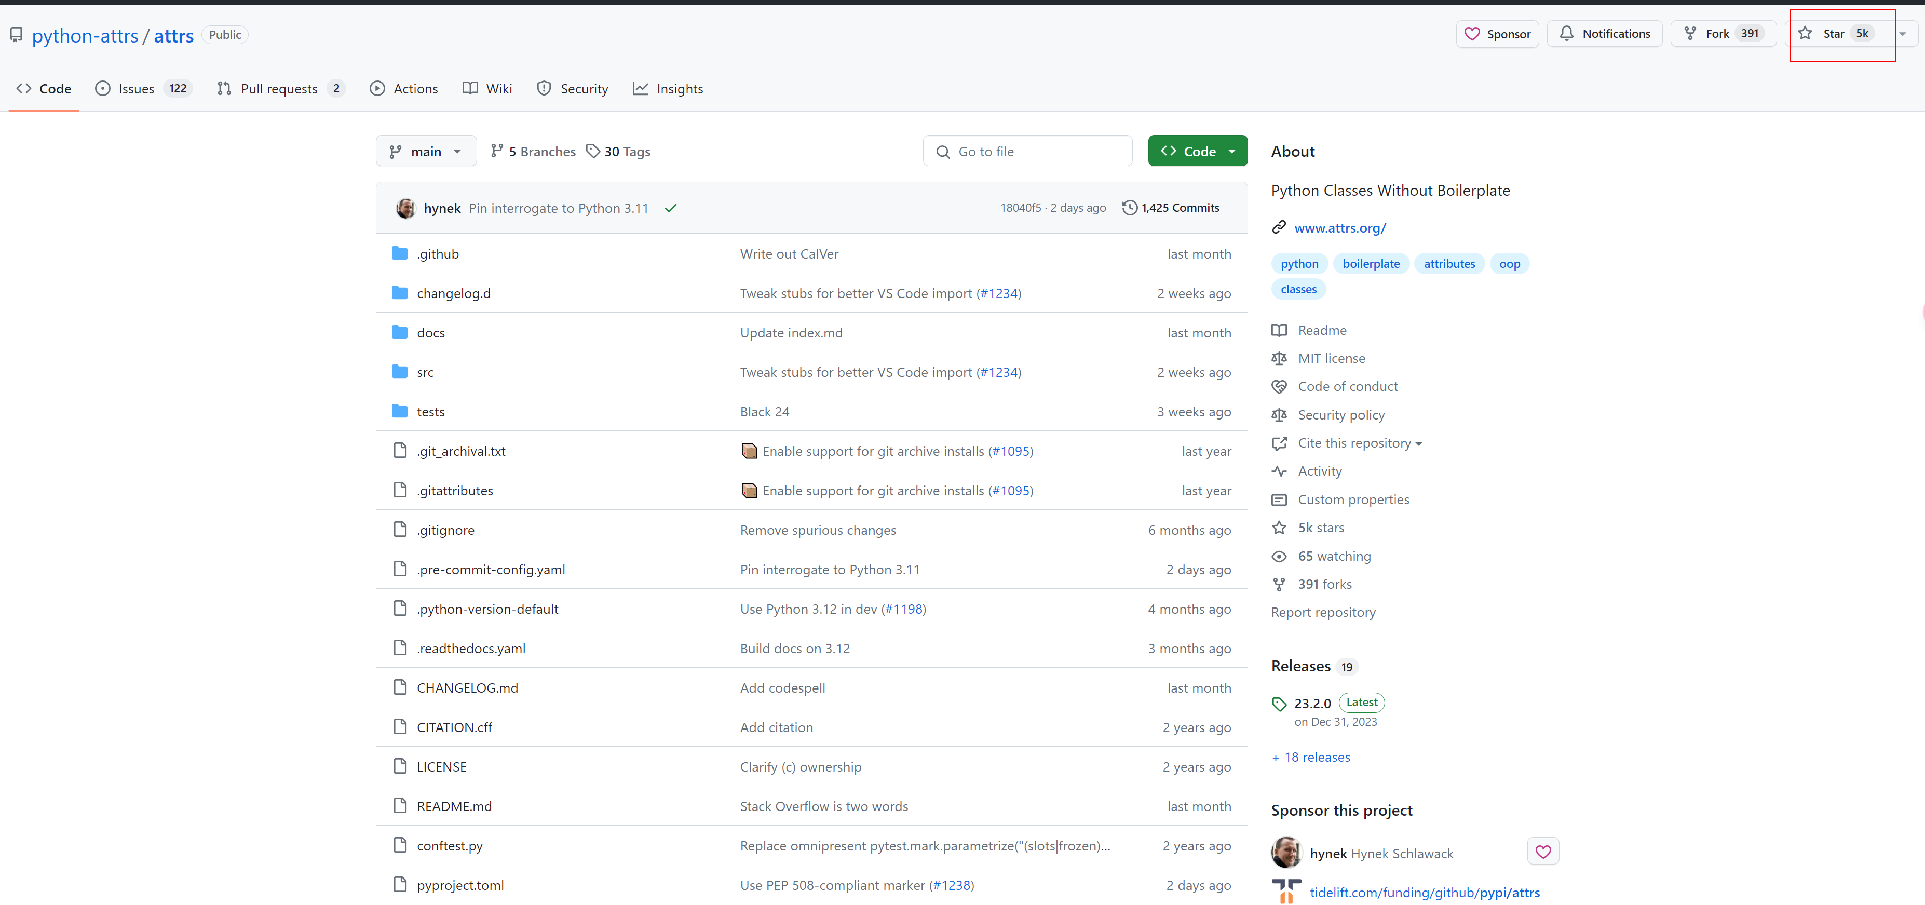1925x905 pixels.
Task: Open star lists dropdown arrow
Action: click(1903, 34)
